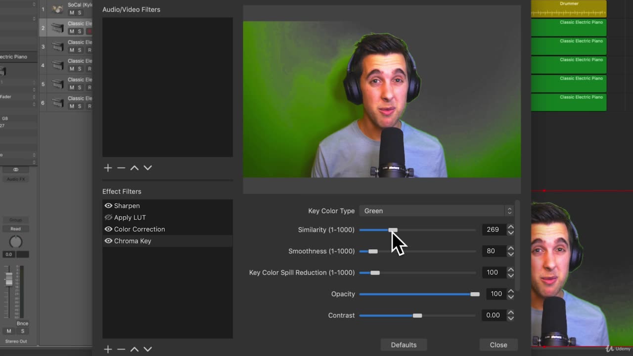
Task: Mute the Stereo Out channel strip
Action: [x=9, y=331]
